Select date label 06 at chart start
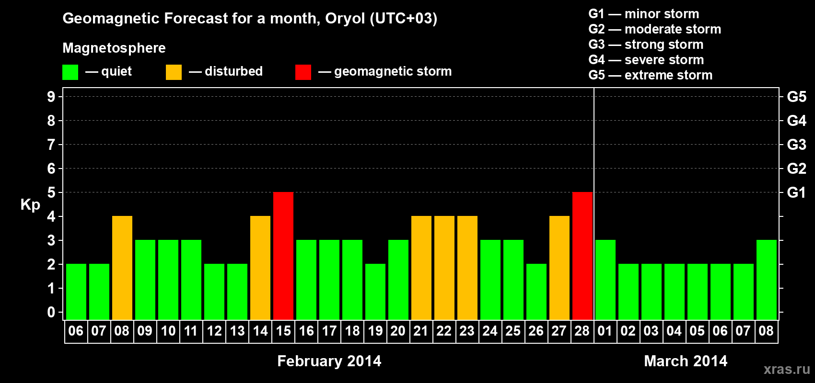The height and width of the screenshot is (383, 815). pyautogui.click(x=76, y=331)
